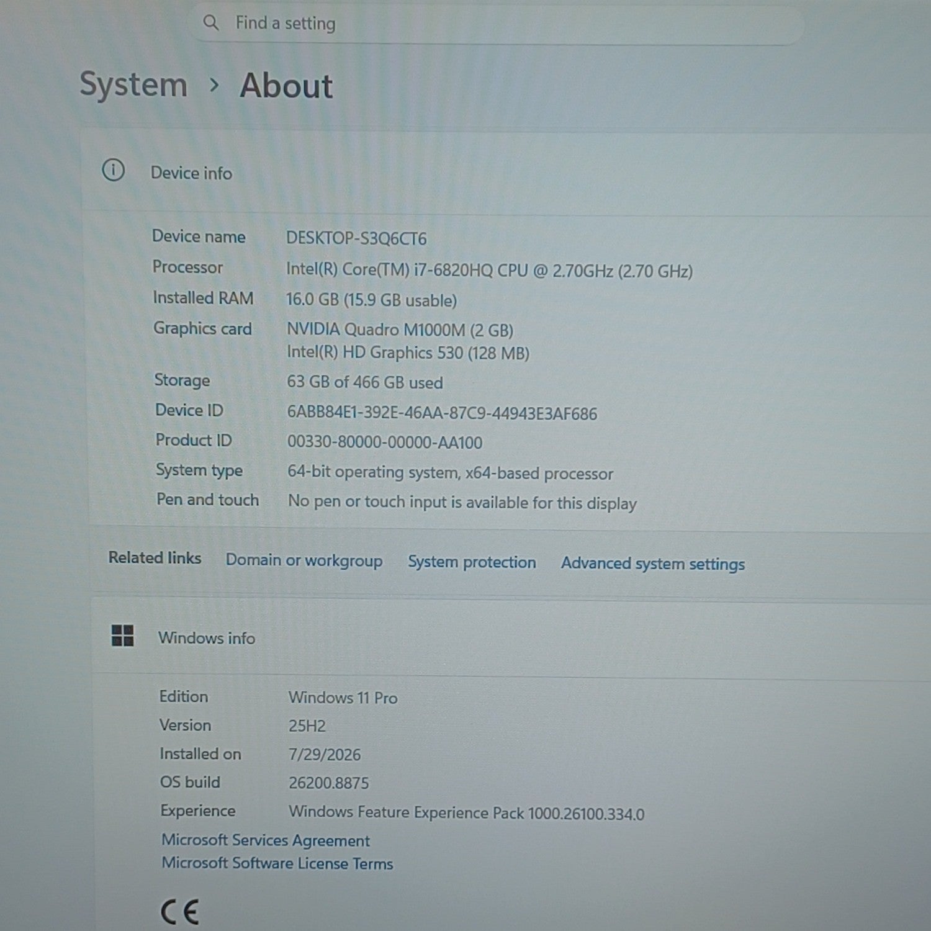
Task: Click the Product ID label
Action: click(194, 440)
